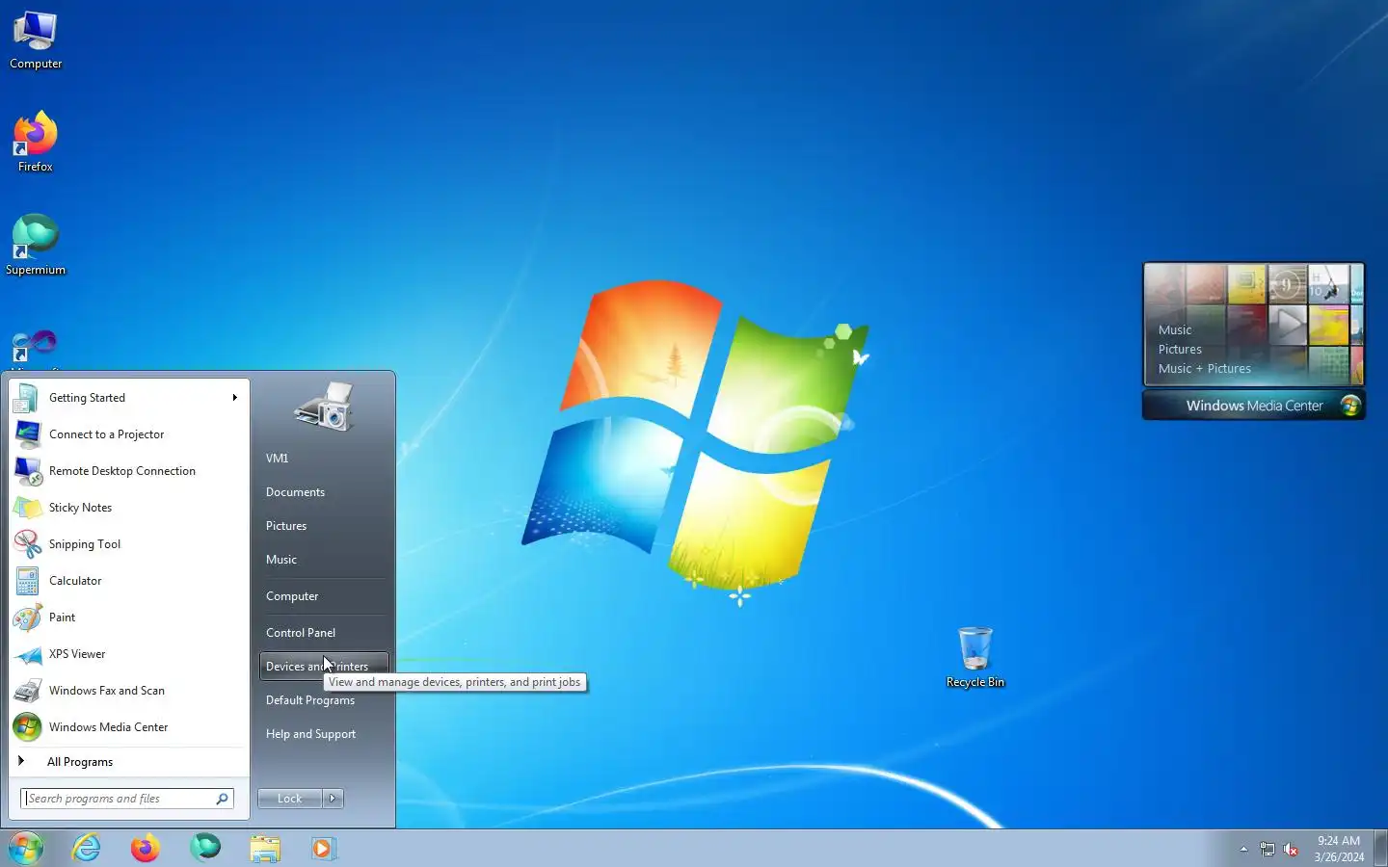Click the taskbar clock showing 9:24 AM
The height and width of the screenshot is (867, 1388).
point(1339,849)
